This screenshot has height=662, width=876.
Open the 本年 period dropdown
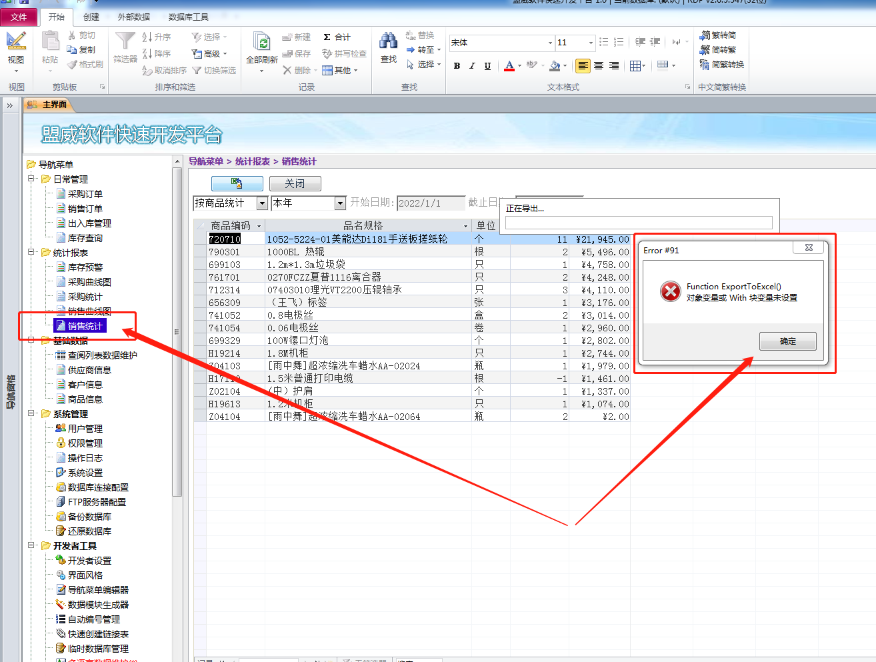coord(341,203)
